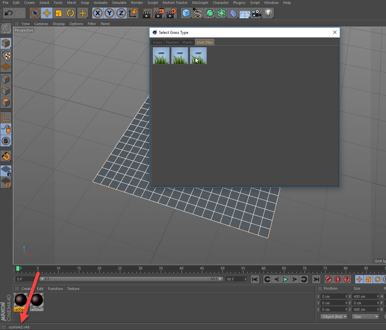Open the Object (Rel) dropdown
This screenshot has height=330, width=386.
(334, 317)
